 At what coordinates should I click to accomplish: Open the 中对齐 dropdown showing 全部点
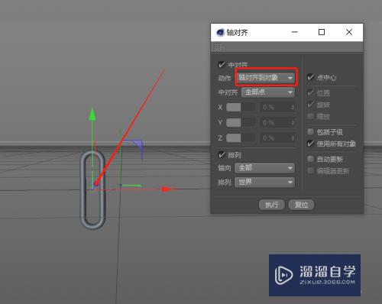point(268,92)
